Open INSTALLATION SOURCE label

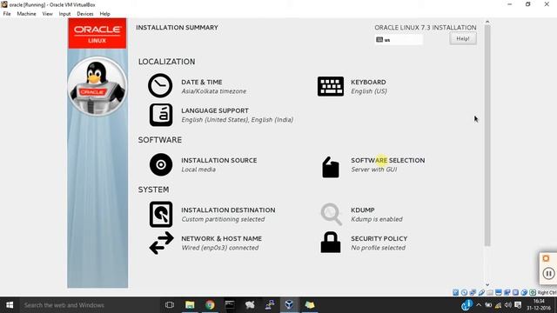(x=219, y=160)
